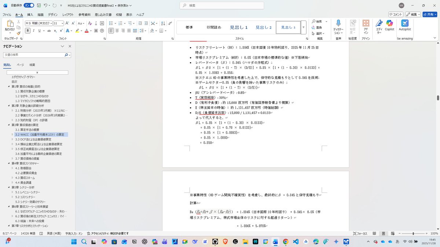Open the 校閲 ribbon tab
The height and width of the screenshot is (247, 440).
point(119,15)
